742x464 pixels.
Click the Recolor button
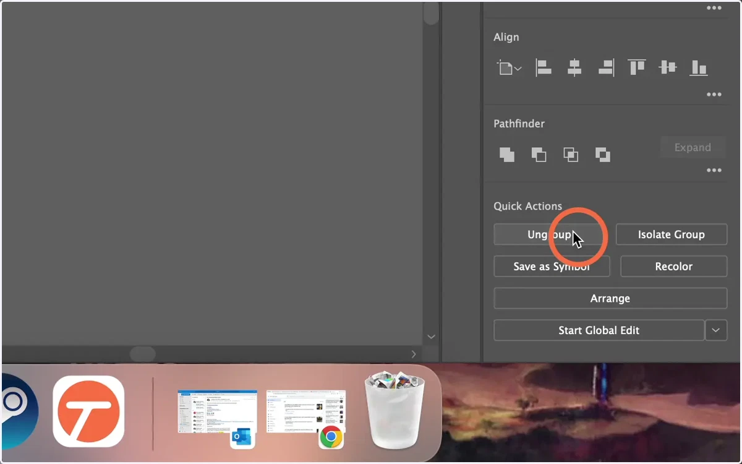tap(674, 267)
